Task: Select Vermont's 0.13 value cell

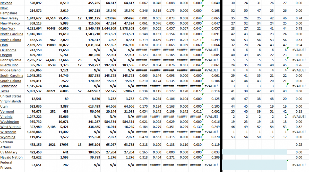Action: (x=299, y=111)
